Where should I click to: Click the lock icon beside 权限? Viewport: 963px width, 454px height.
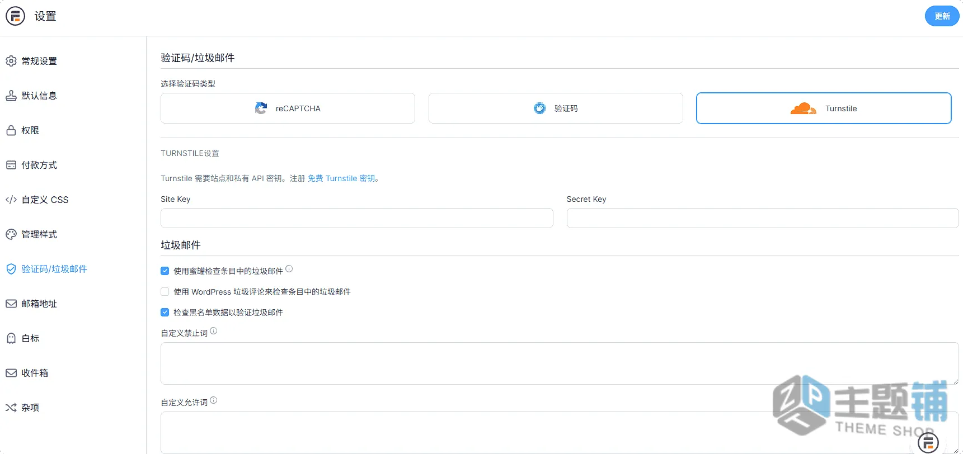point(11,130)
